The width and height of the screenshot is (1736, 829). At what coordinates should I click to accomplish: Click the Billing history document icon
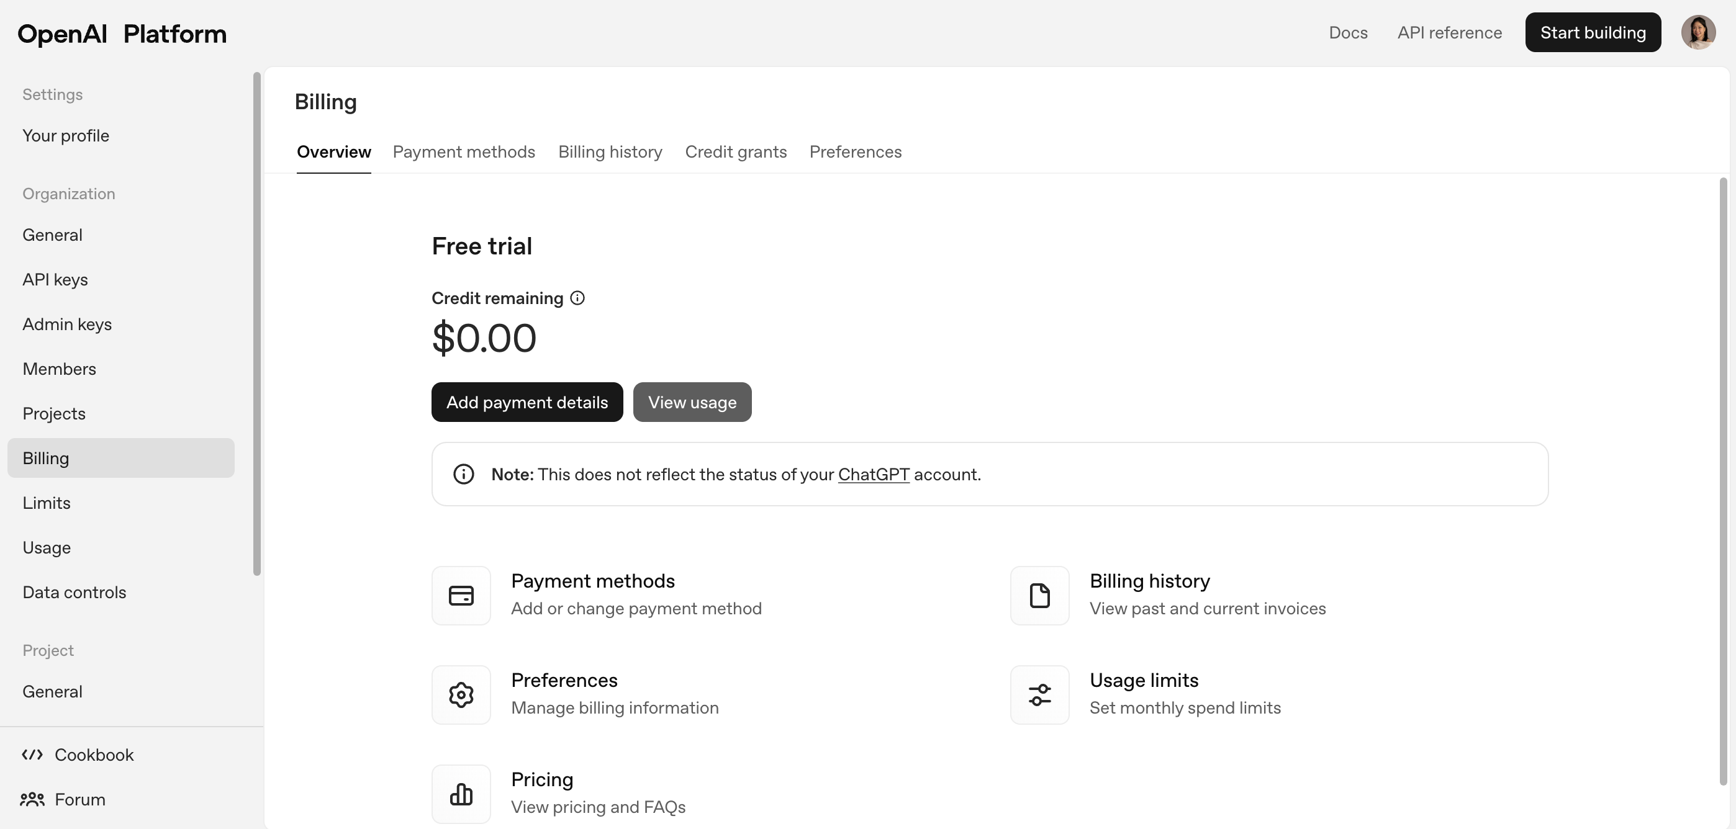(1039, 595)
